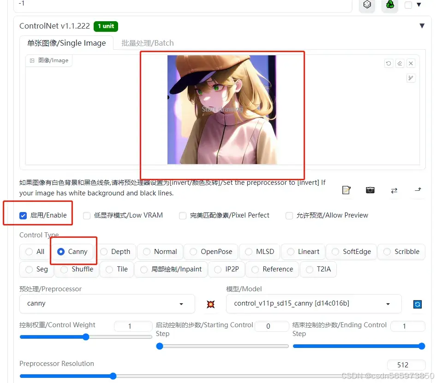The height and width of the screenshot is (383, 436).
Task: Refresh the model list with blue icon
Action: 418,304
